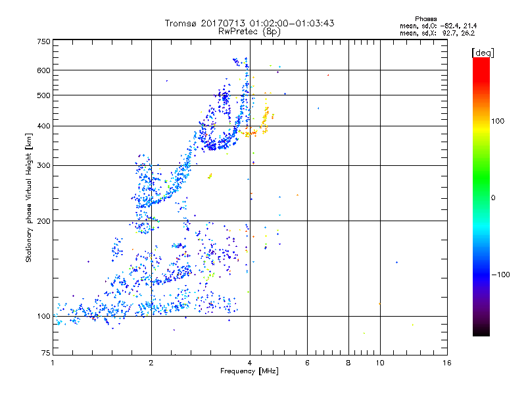The image size is (526, 395).
Task: Select the 'mean, sd,O: -82.4, 21.4' line
Action: point(438,26)
